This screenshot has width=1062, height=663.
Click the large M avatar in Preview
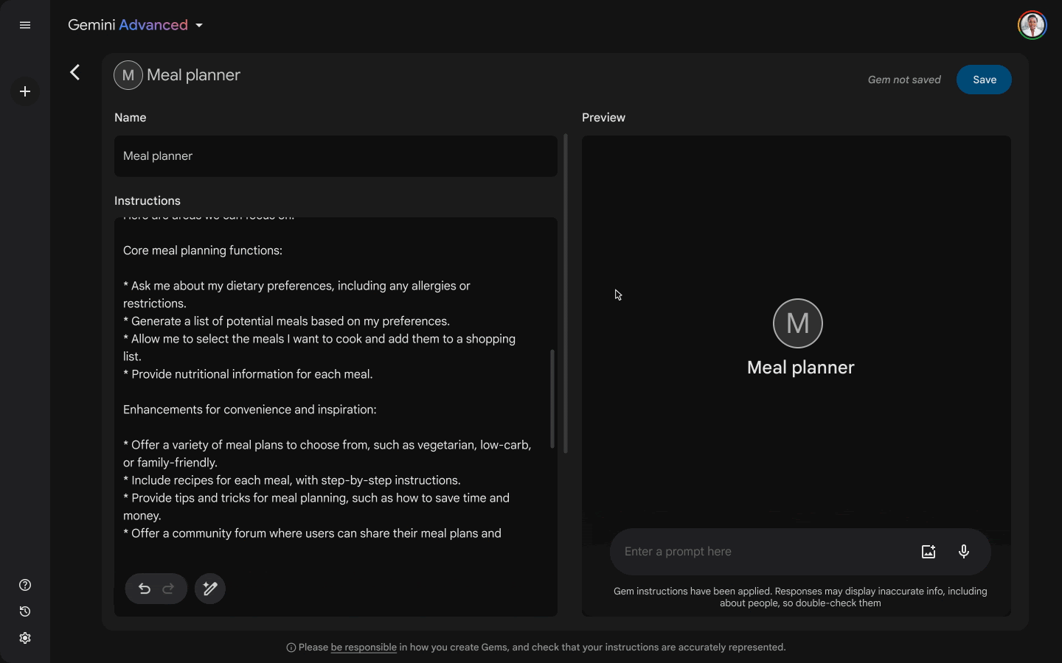click(798, 323)
